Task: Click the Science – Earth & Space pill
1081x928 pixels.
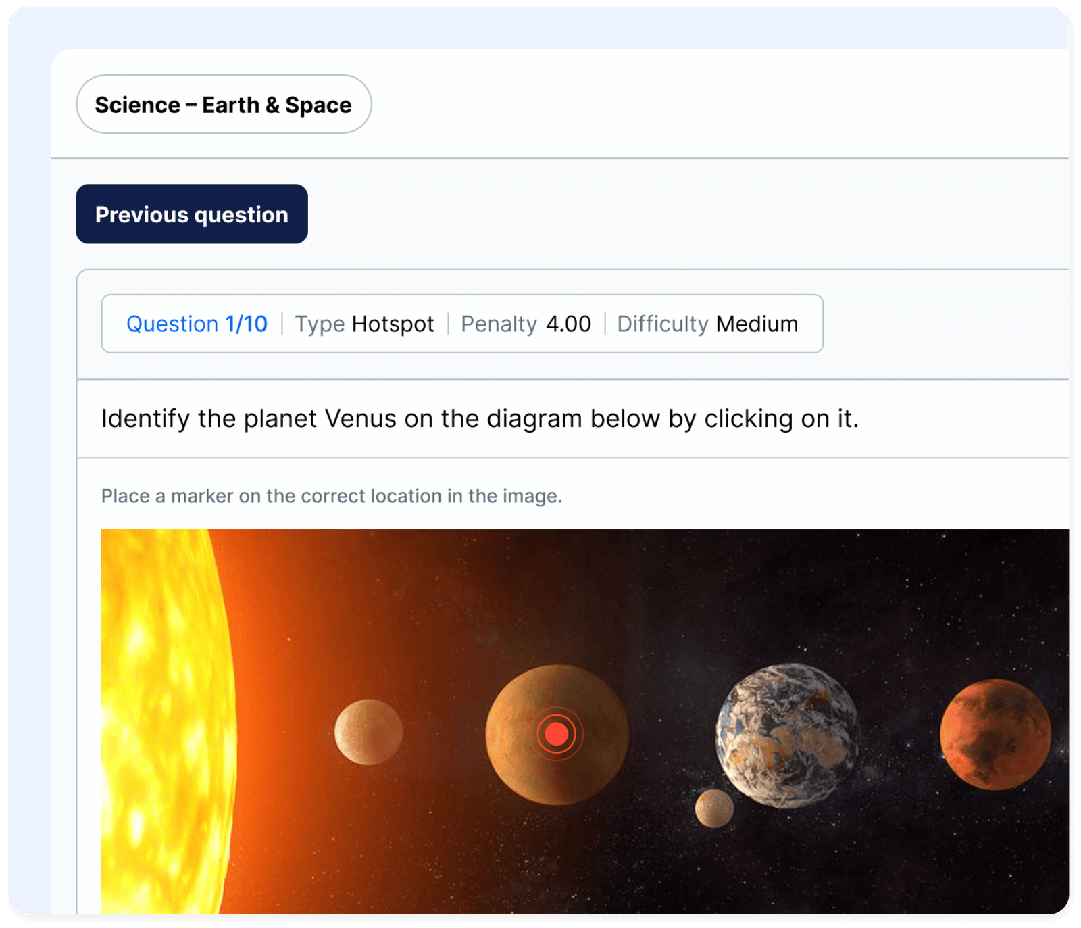Action: click(x=224, y=105)
